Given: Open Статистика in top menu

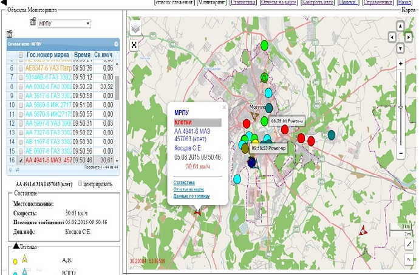Looking at the screenshot, I should click(x=243, y=3).
